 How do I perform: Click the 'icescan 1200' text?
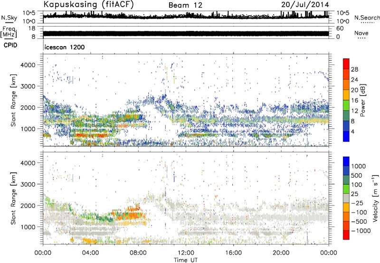pos(65,47)
